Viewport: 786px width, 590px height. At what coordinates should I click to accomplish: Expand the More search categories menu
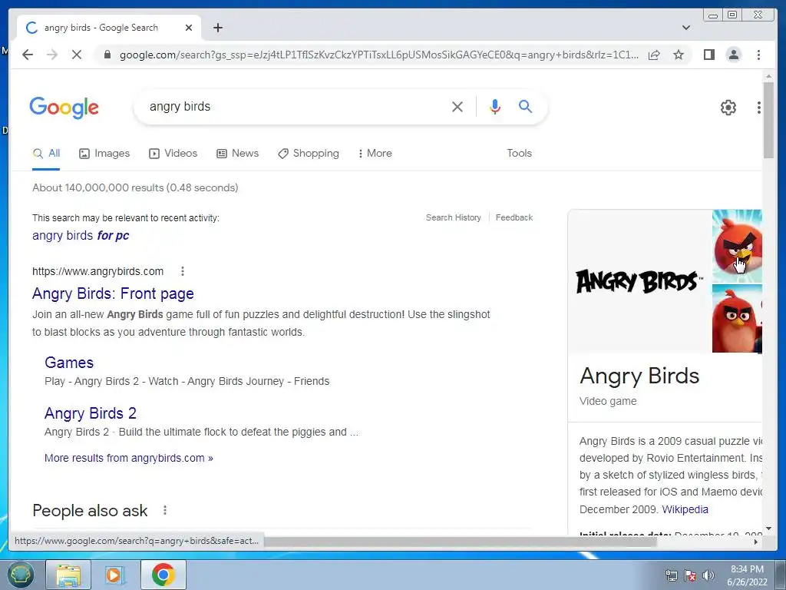click(x=375, y=154)
